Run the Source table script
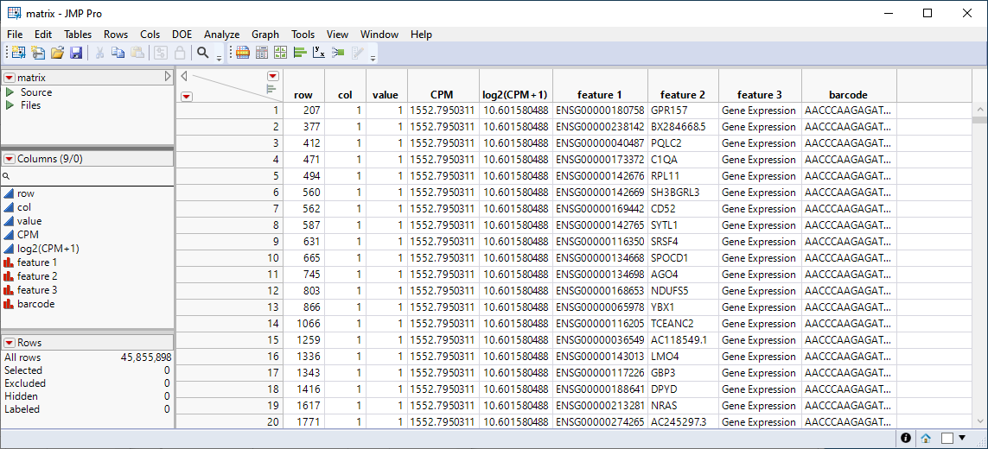This screenshot has height=449, width=988. coord(10,92)
